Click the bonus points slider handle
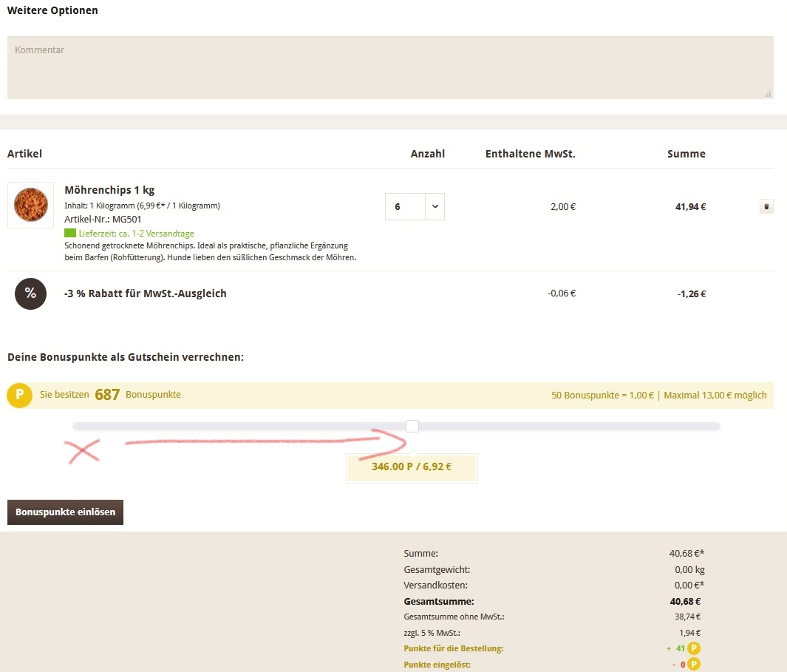Viewport: 787px width, 672px height. 412,426
